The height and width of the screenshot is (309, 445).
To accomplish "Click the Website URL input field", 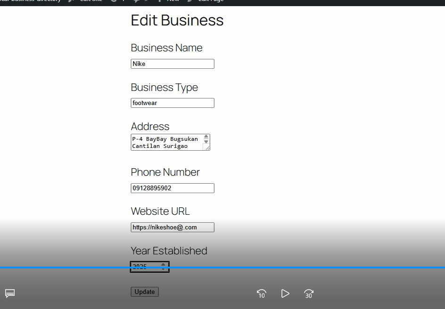I will (172, 228).
